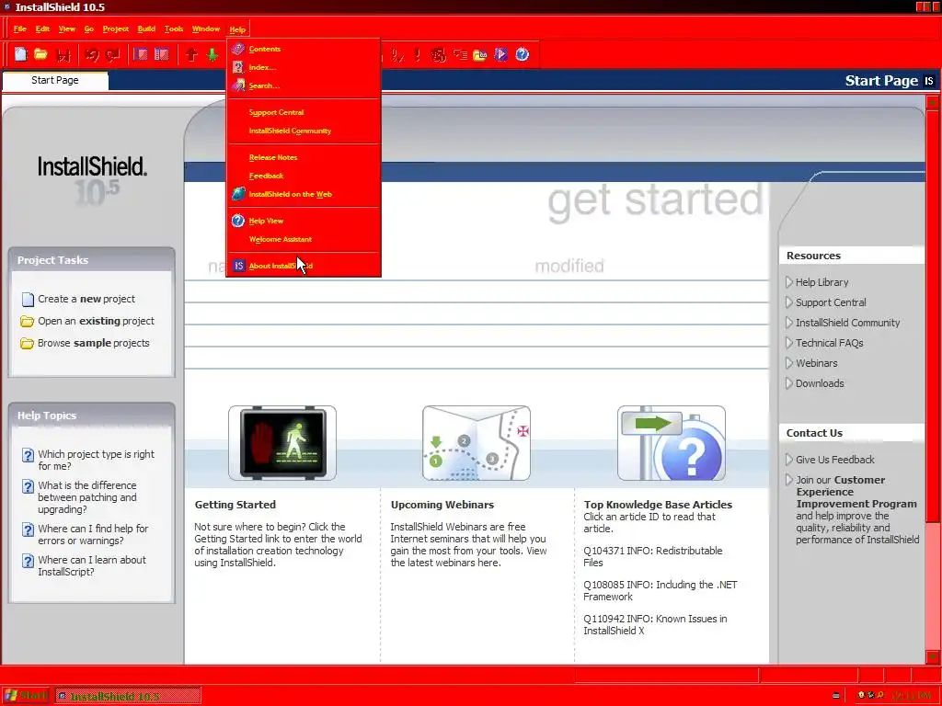Viewport: 942px width, 706px height.
Task: Choose Contents from the Help menu
Action: coord(304,50)
